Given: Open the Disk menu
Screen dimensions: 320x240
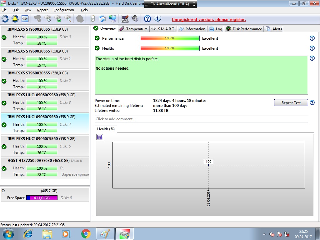Looking at the screenshot, I should 16,10.
